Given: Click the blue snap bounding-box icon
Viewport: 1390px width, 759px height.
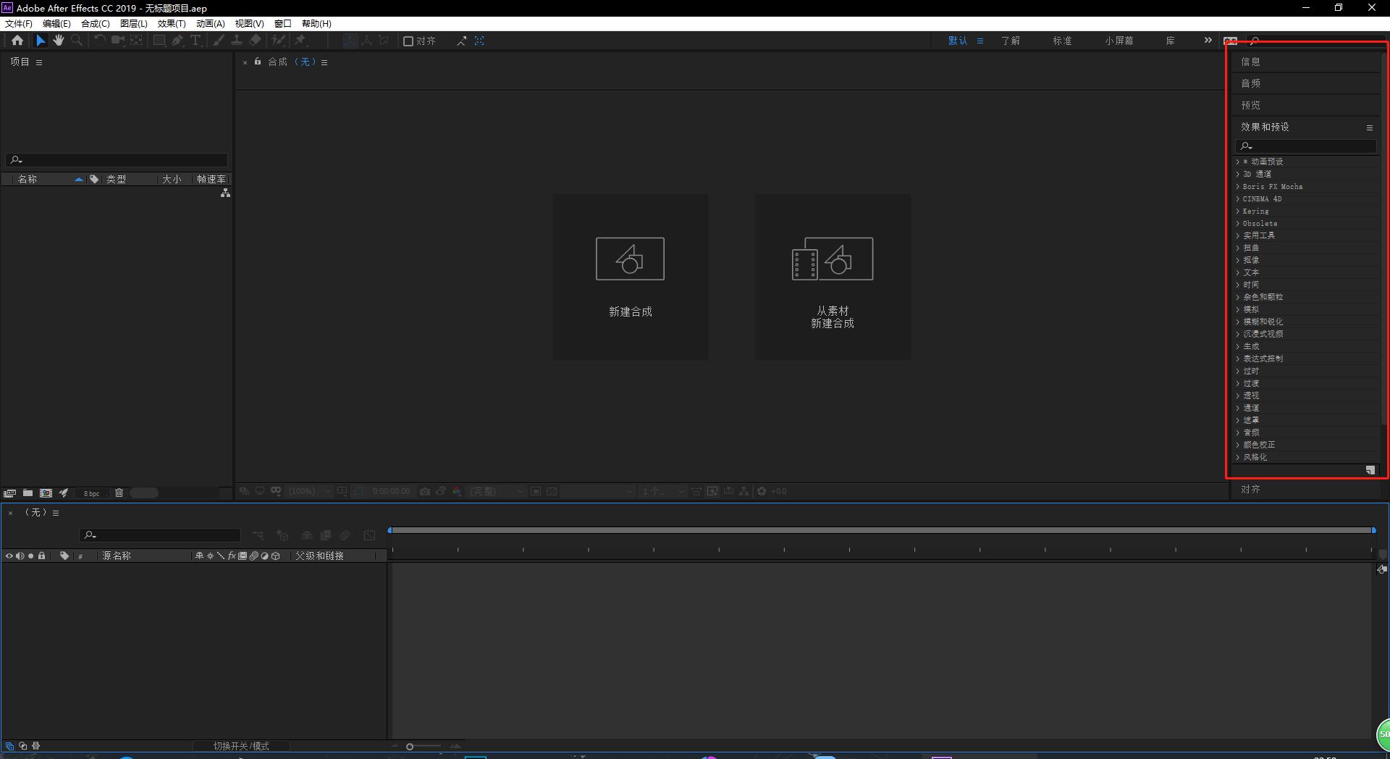Looking at the screenshot, I should pyautogui.click(x=479, y=41).
